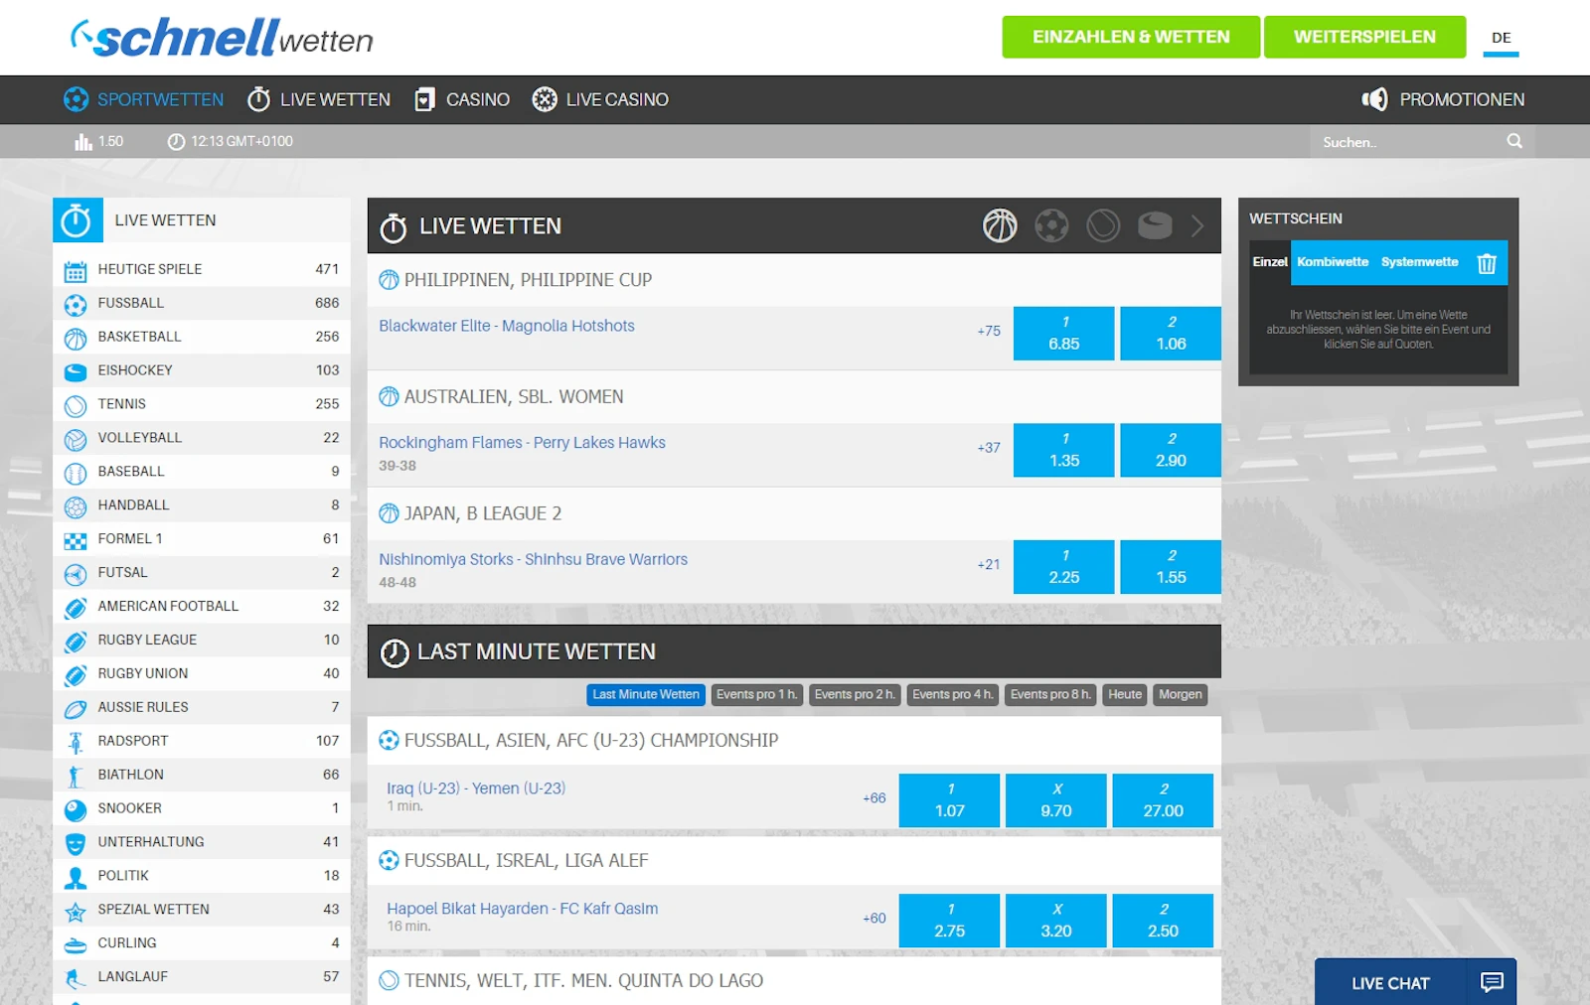Image resolution: width=1590 pixels, height=1005 pixels.
Task: Click the Promotionen megaphone icon
Action: 1374,99
